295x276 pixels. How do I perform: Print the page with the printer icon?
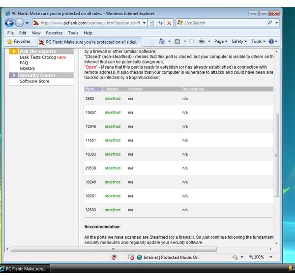(x=202, y=41)
